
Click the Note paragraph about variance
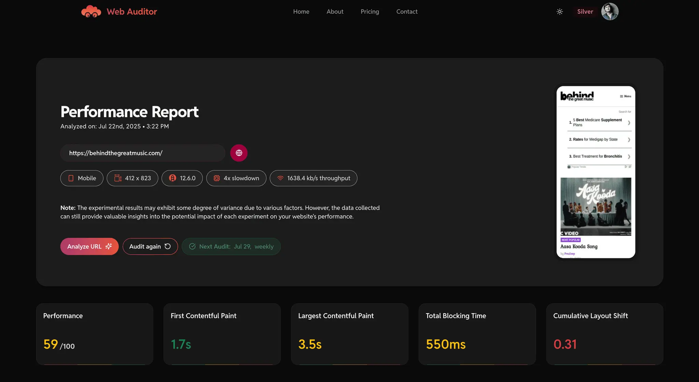point(220,212)
